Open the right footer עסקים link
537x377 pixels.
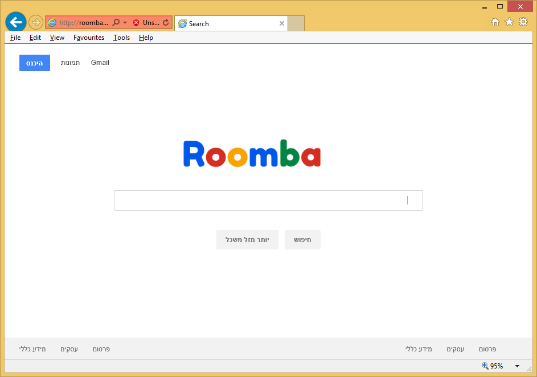(x=455, y=349)
